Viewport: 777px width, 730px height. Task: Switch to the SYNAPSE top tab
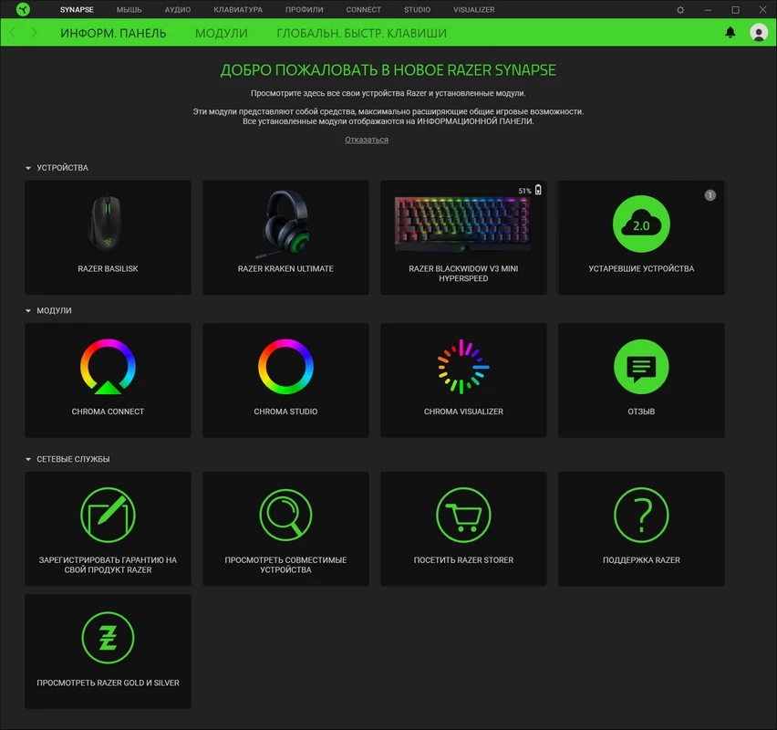tap(77, 9)
